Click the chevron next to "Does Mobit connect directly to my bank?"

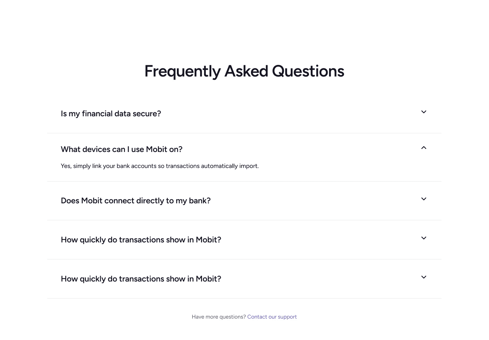tap(424, 199)
